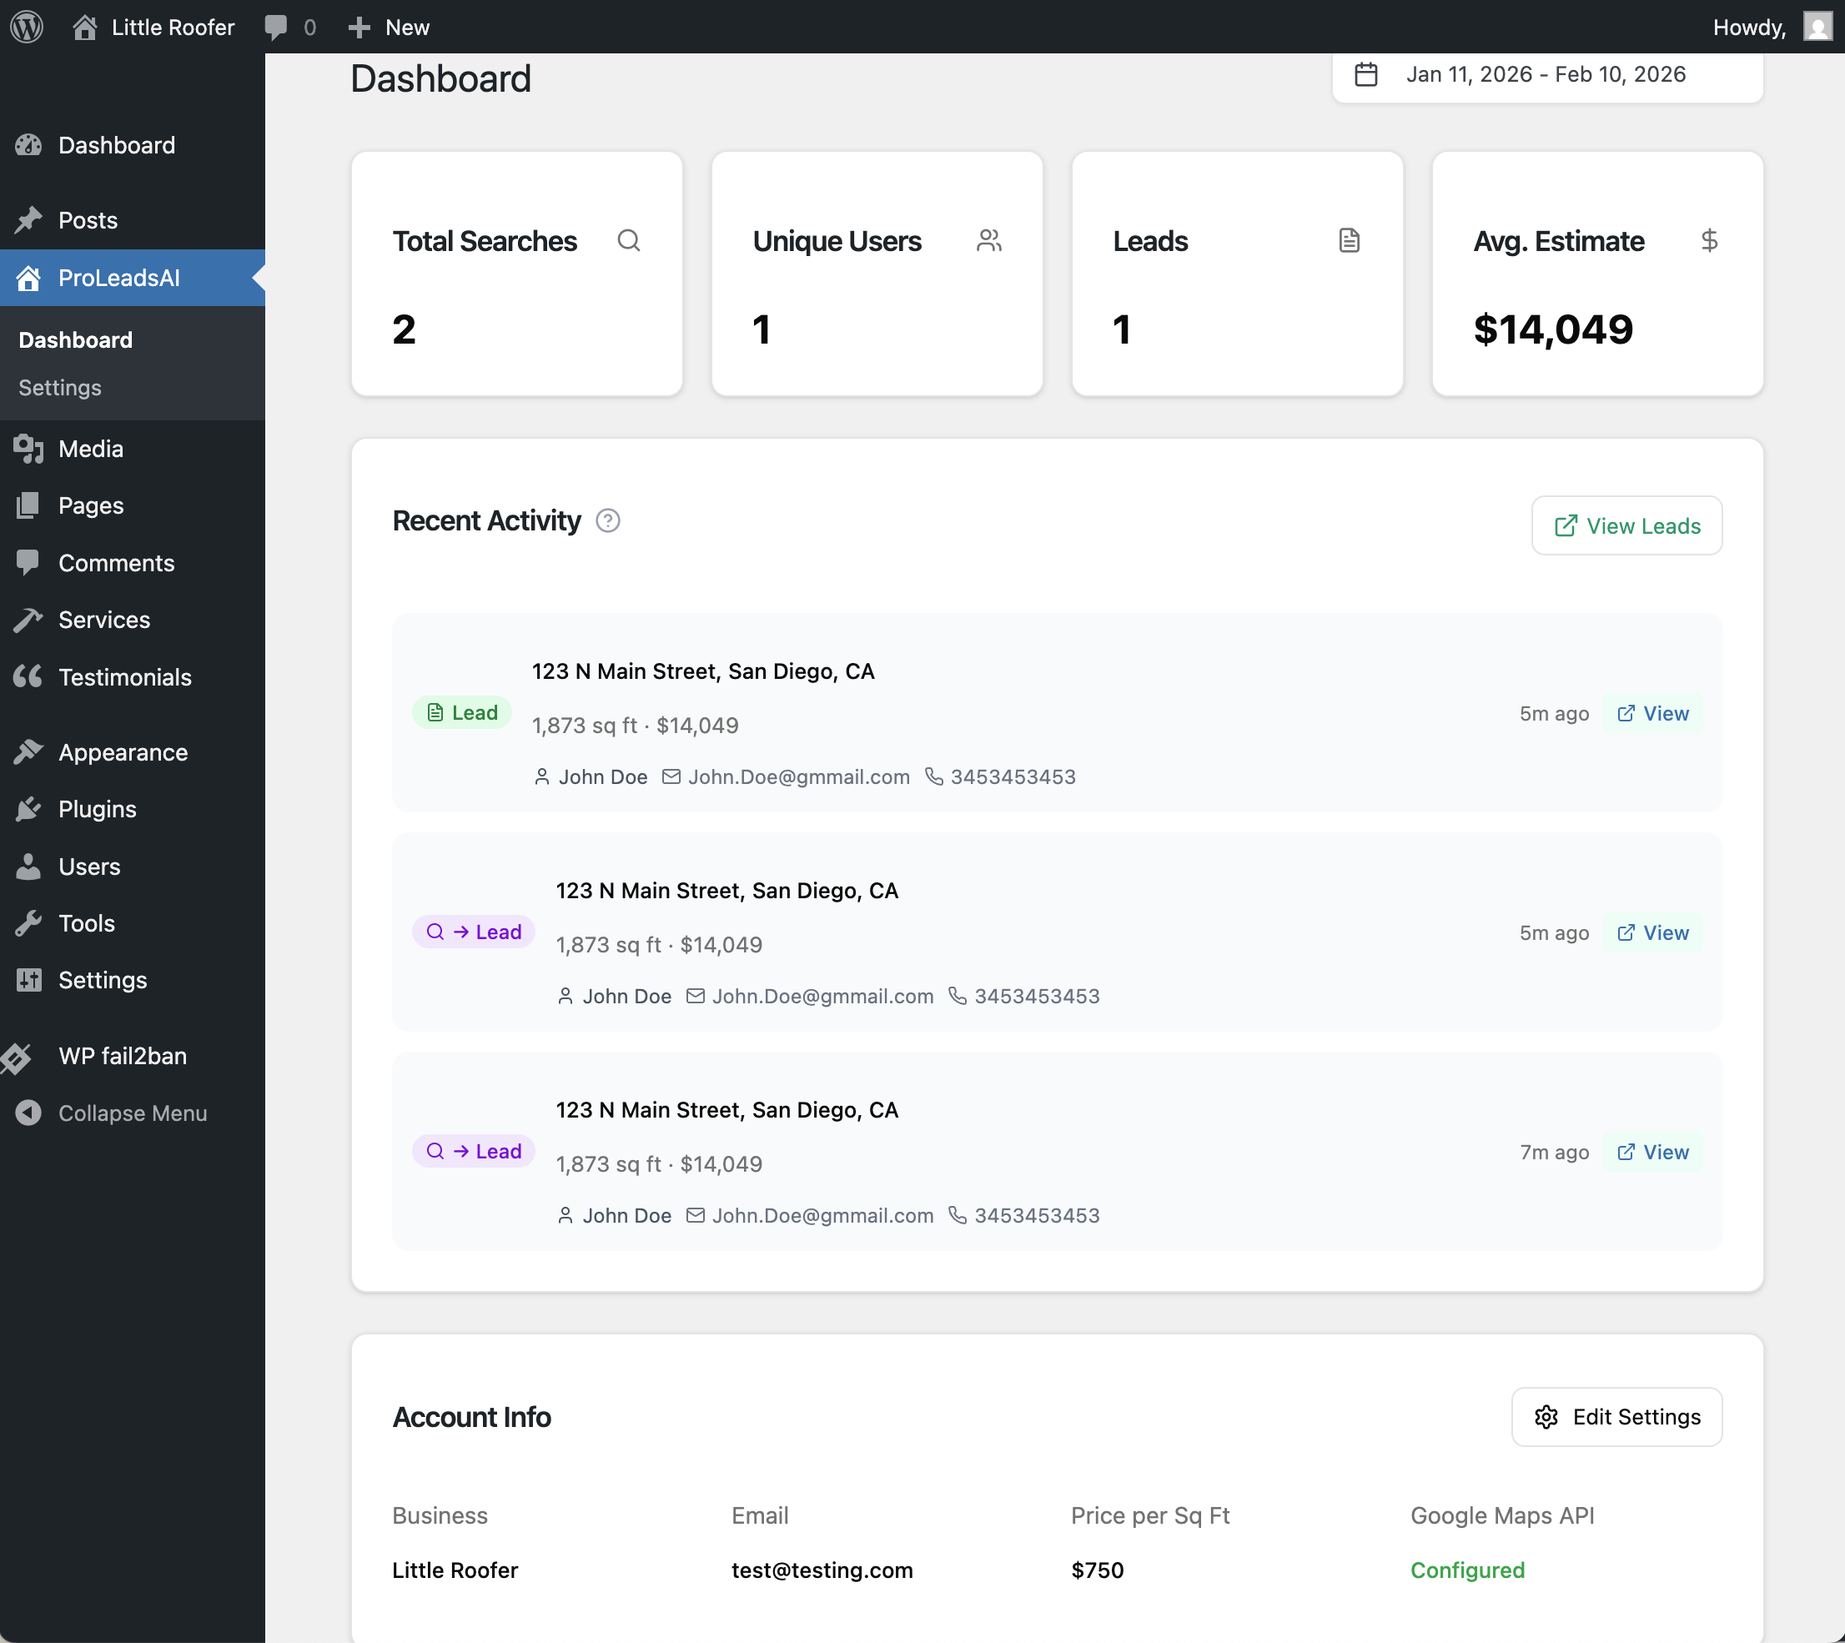Open Posts from the sidebar
Screen dimensions: 1845x1643
tap(88, 219)
